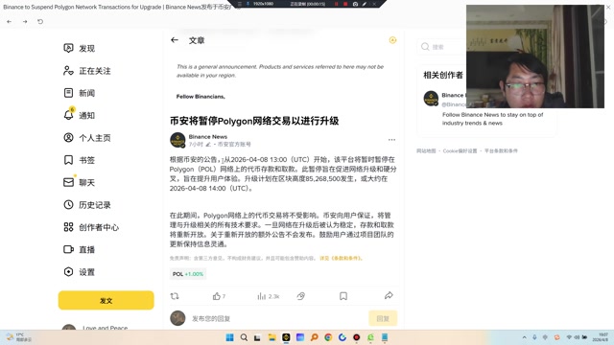614x345 pixels.
Task: Click the yellow 发文 post button
Action: point(106,300)
